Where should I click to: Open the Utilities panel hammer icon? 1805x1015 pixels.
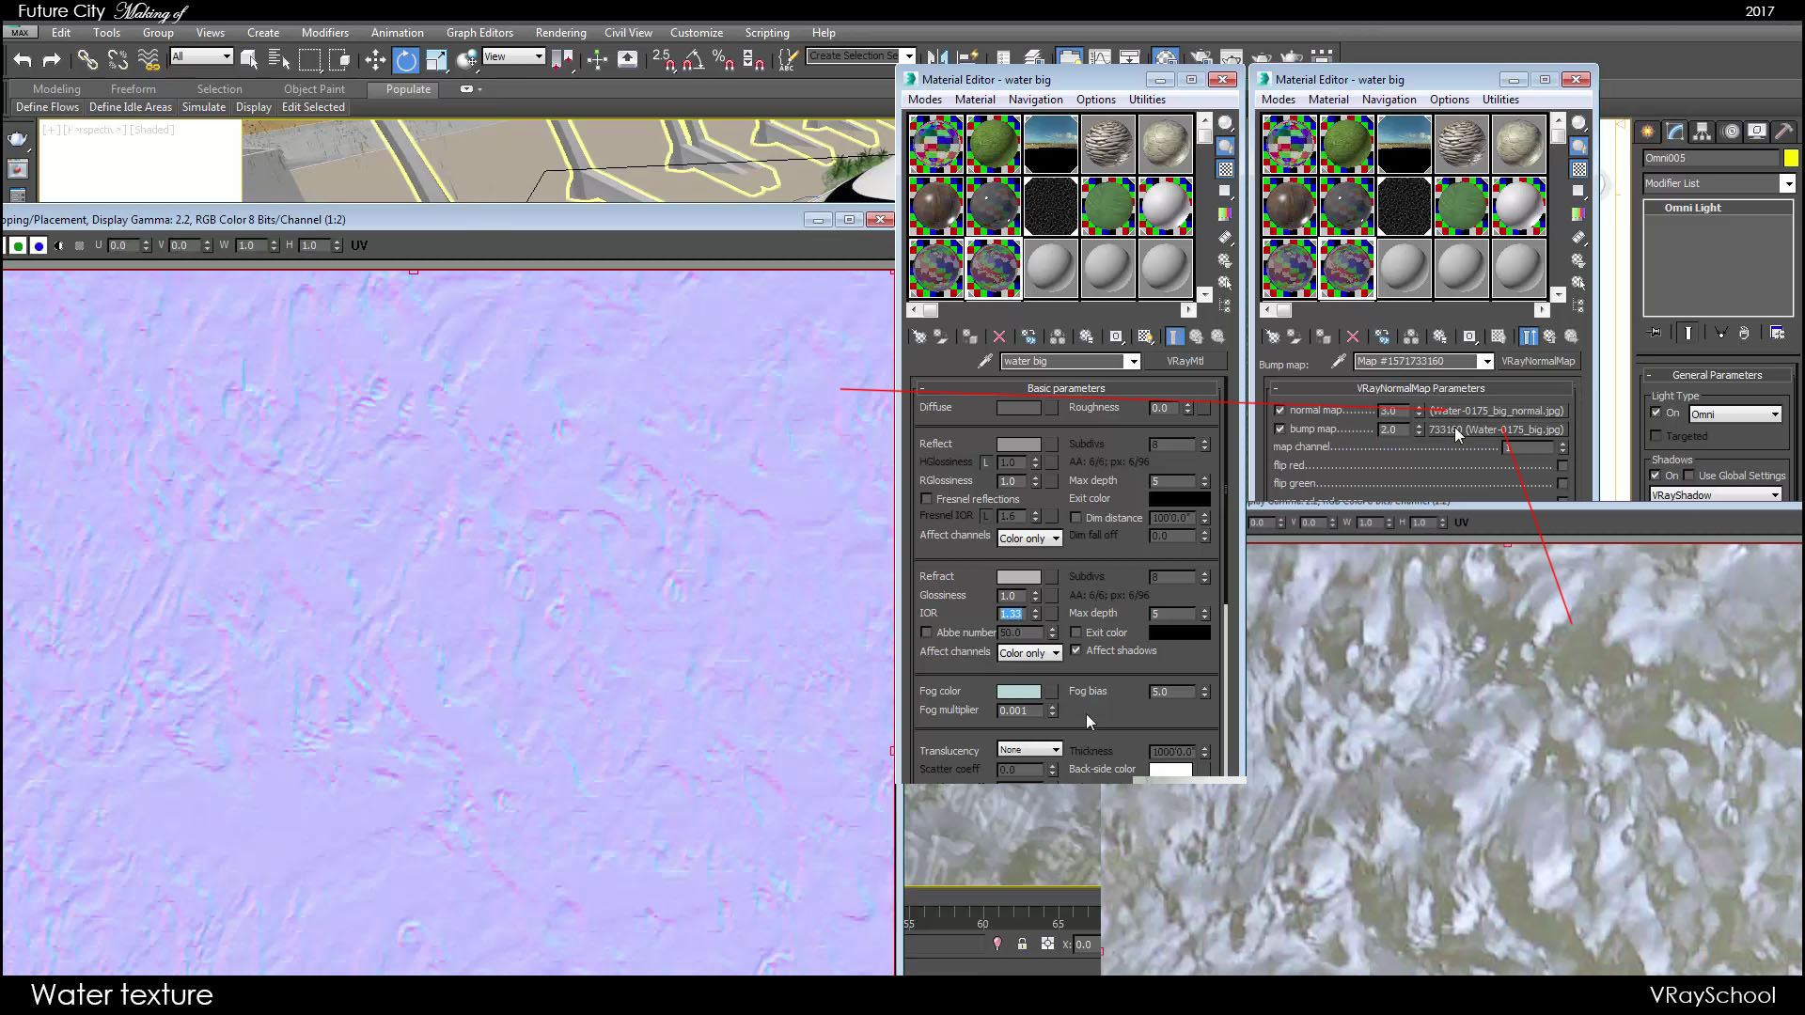[x=1784, y=132]
